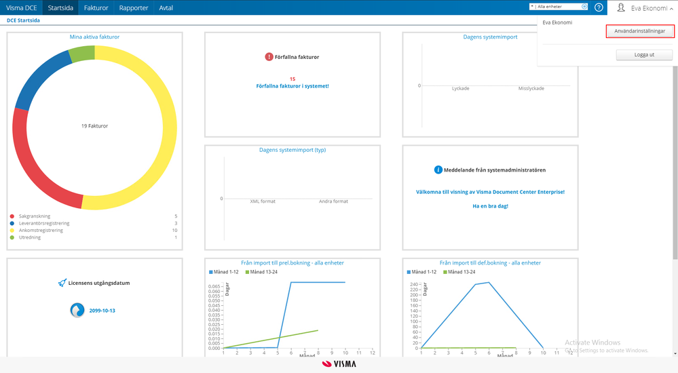This screenshot has height=373, width=678.
Task: Click the Andra format axis label
Action: 333,201
